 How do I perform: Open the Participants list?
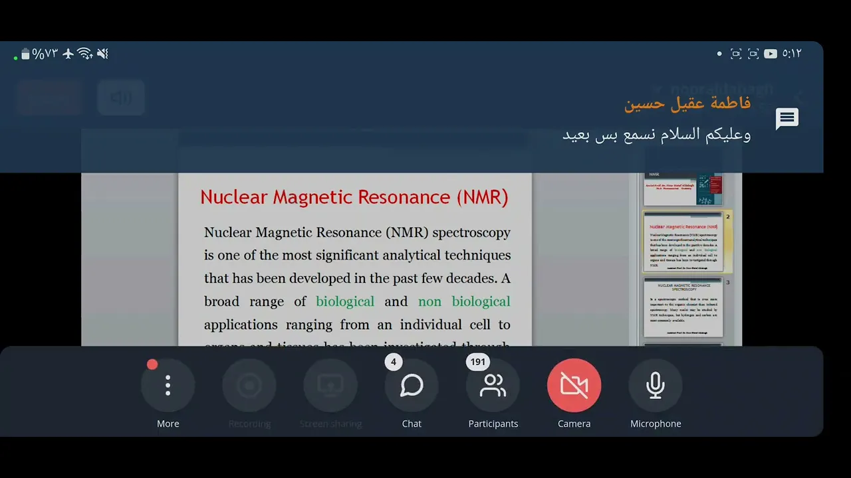(x=493, y=385)
